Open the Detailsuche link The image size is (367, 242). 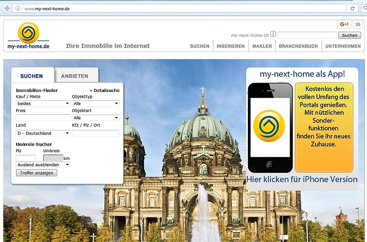click(x=105, y=90)
